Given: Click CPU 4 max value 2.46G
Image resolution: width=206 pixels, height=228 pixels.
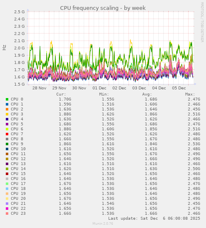Looking at the screenshot, I should pyautogui.click(x=194, y=119).
